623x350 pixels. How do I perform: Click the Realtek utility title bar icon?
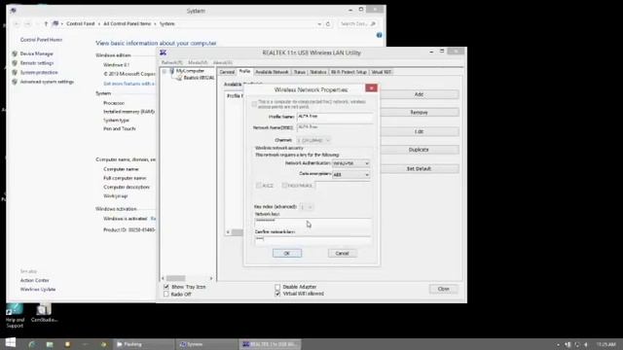click(163, 52)
